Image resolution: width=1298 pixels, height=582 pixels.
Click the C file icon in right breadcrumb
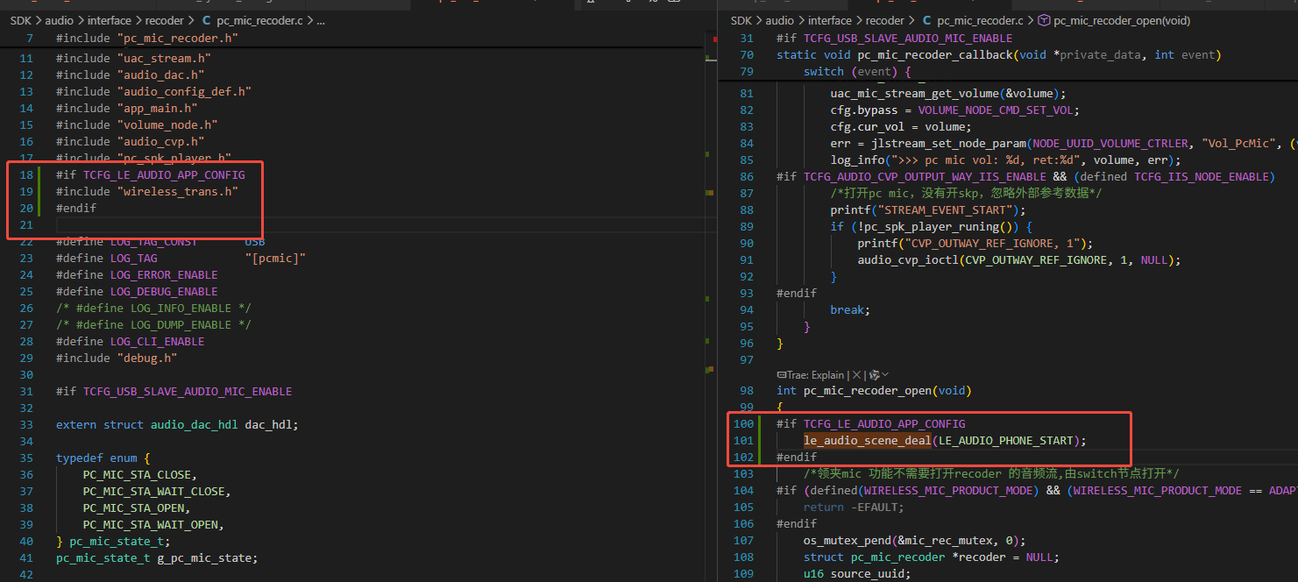coord(926,20)
